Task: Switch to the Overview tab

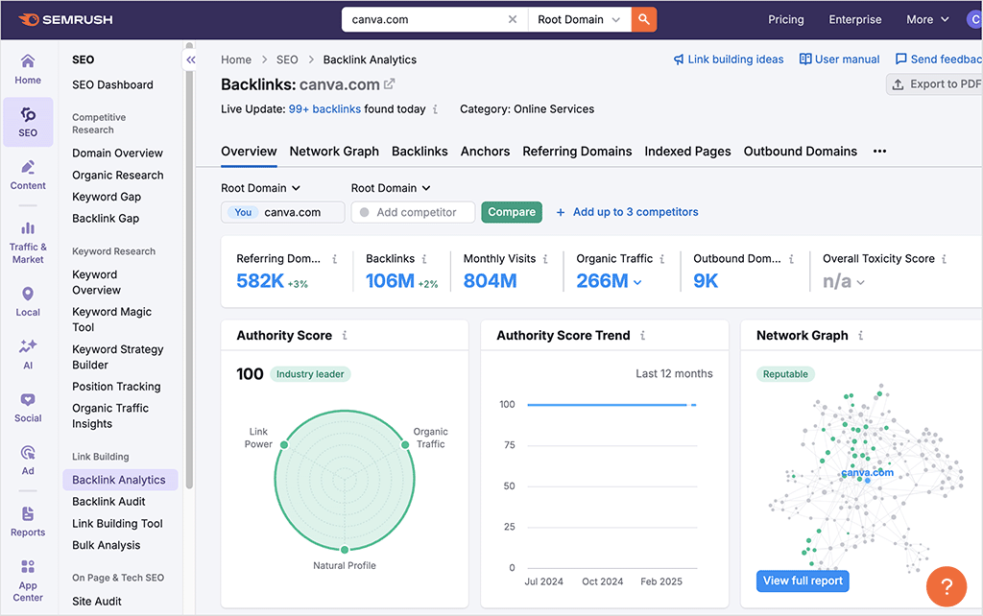Action: click(249, 151)
